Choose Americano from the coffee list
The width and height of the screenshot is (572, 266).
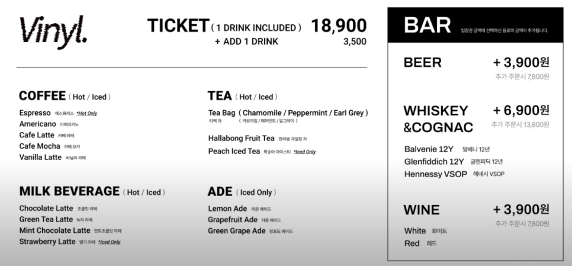pos(37,124)
